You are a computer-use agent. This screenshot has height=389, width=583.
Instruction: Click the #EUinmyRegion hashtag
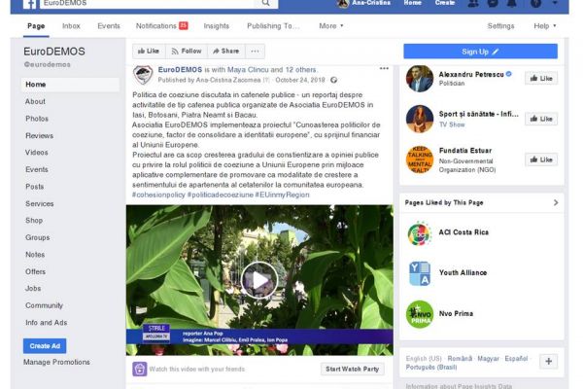tap(282, 194)
